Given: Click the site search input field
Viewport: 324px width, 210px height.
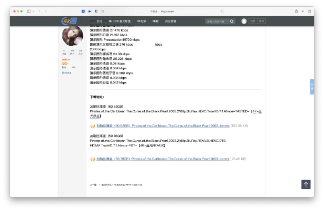Looking at the screenshot, I should click(x=217, y=22).
